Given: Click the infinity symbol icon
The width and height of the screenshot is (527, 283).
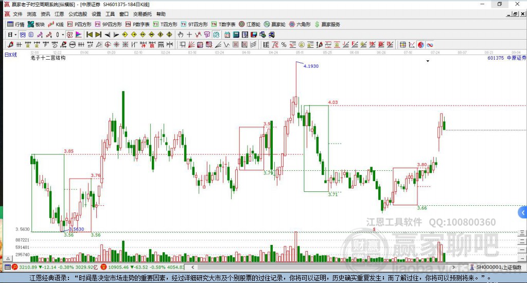Looking at the screenshot, I should (x=430, y=45).
